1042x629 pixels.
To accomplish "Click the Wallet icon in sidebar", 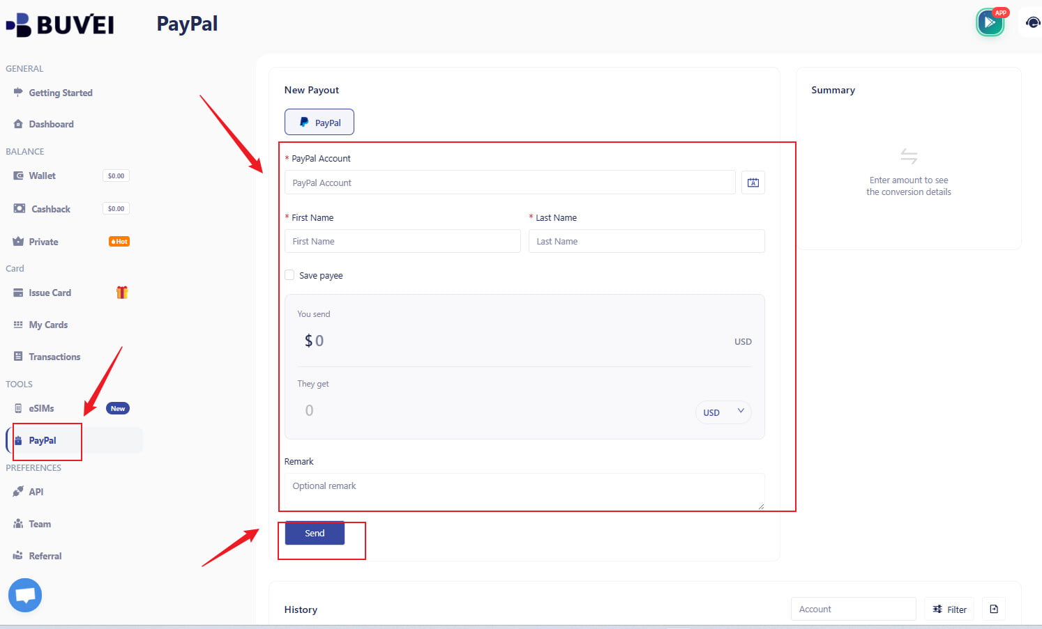I will click(x=18, y=176).
